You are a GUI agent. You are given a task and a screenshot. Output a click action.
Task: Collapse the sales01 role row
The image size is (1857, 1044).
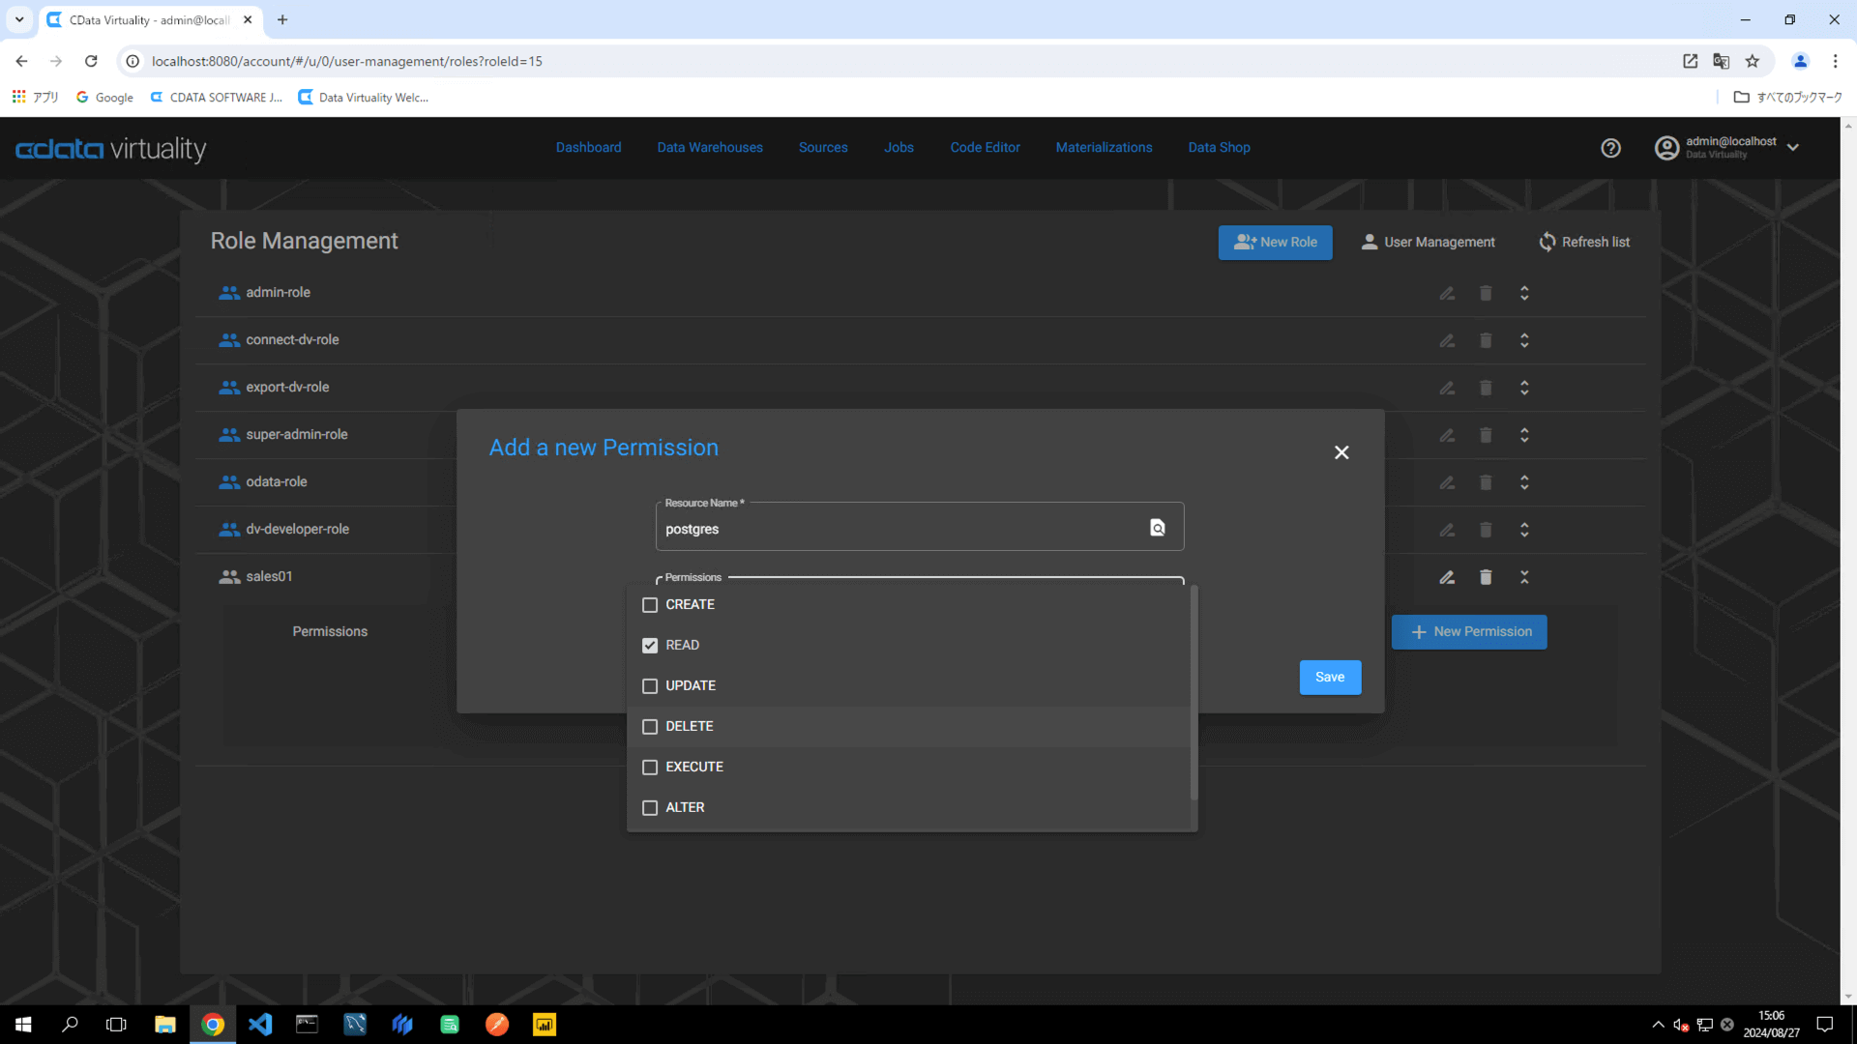[1524, 577]
